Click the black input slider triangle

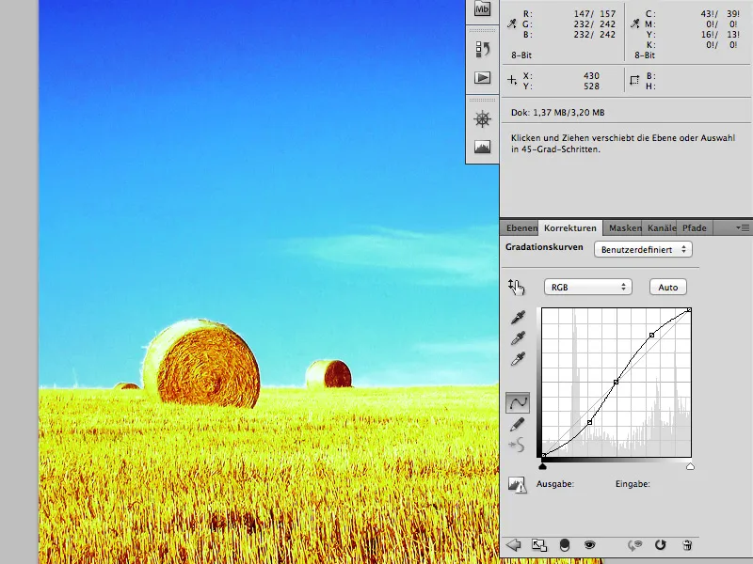coord(543,465)
